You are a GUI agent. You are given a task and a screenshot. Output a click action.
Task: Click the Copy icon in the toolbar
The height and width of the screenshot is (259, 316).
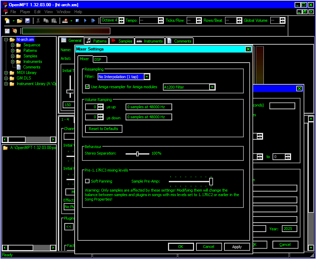[46, 20]
